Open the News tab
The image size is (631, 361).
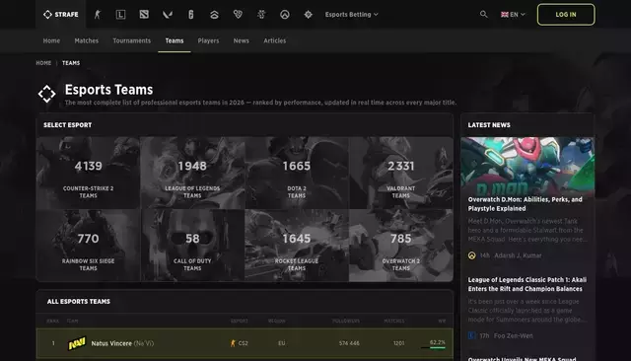coord(241,40)
